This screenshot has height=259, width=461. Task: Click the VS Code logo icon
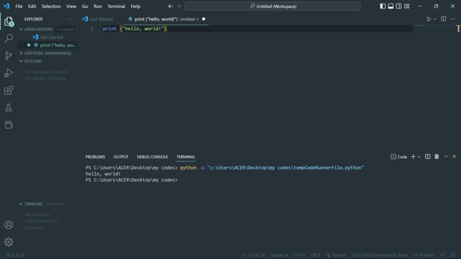6,6
